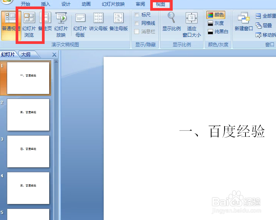Viewport: 276px width, 220px height.
Task: Click Fit to Window (适应窗口大小)
Action: pos(191,25)
